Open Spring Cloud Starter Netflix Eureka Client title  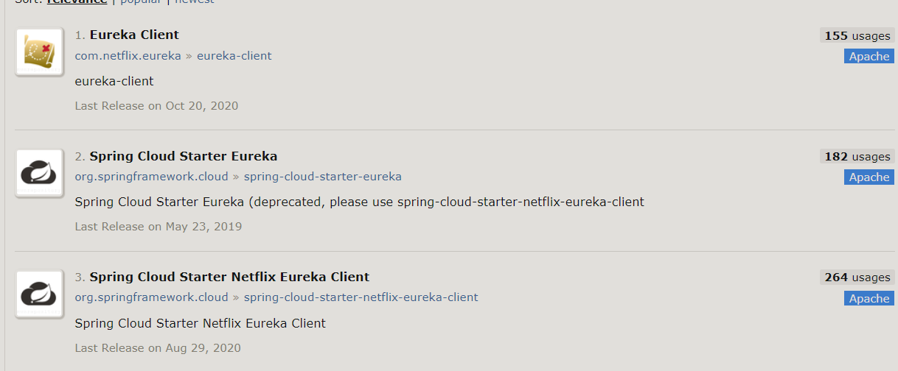[x=229, y=277]
